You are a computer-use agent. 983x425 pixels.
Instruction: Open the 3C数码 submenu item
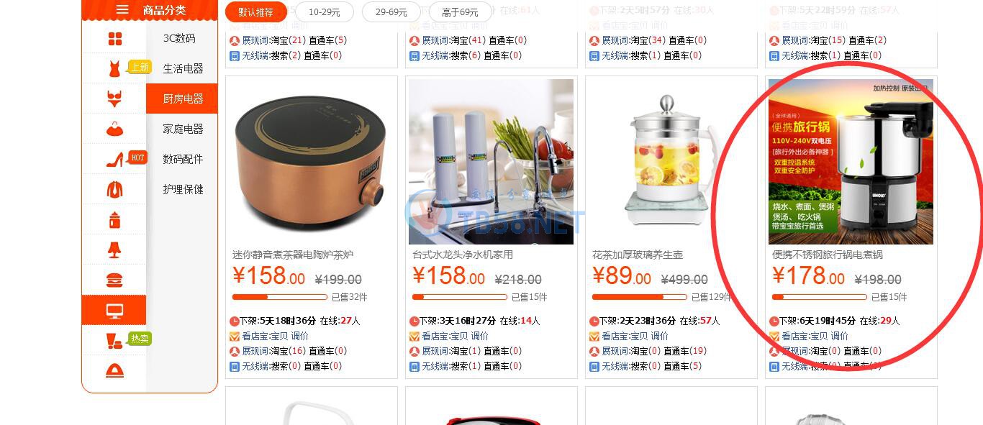click(x=179, y=39)
